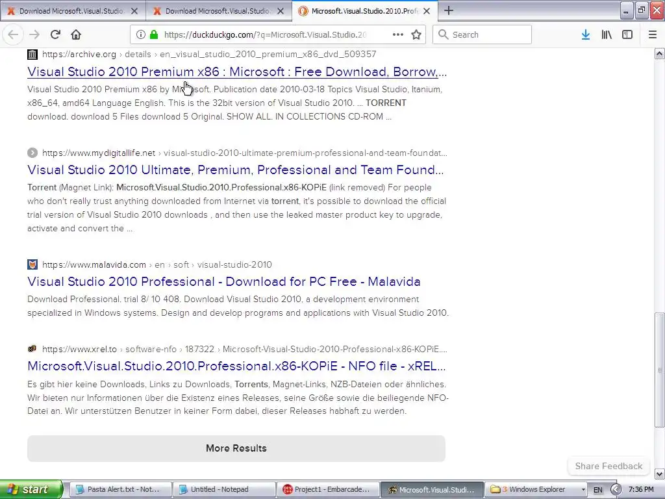Image resolution: width=665 pixels, height=499 pixels.
Task: Close the second Download Microsoft.Visual.Studio tab
Action: 281,12
